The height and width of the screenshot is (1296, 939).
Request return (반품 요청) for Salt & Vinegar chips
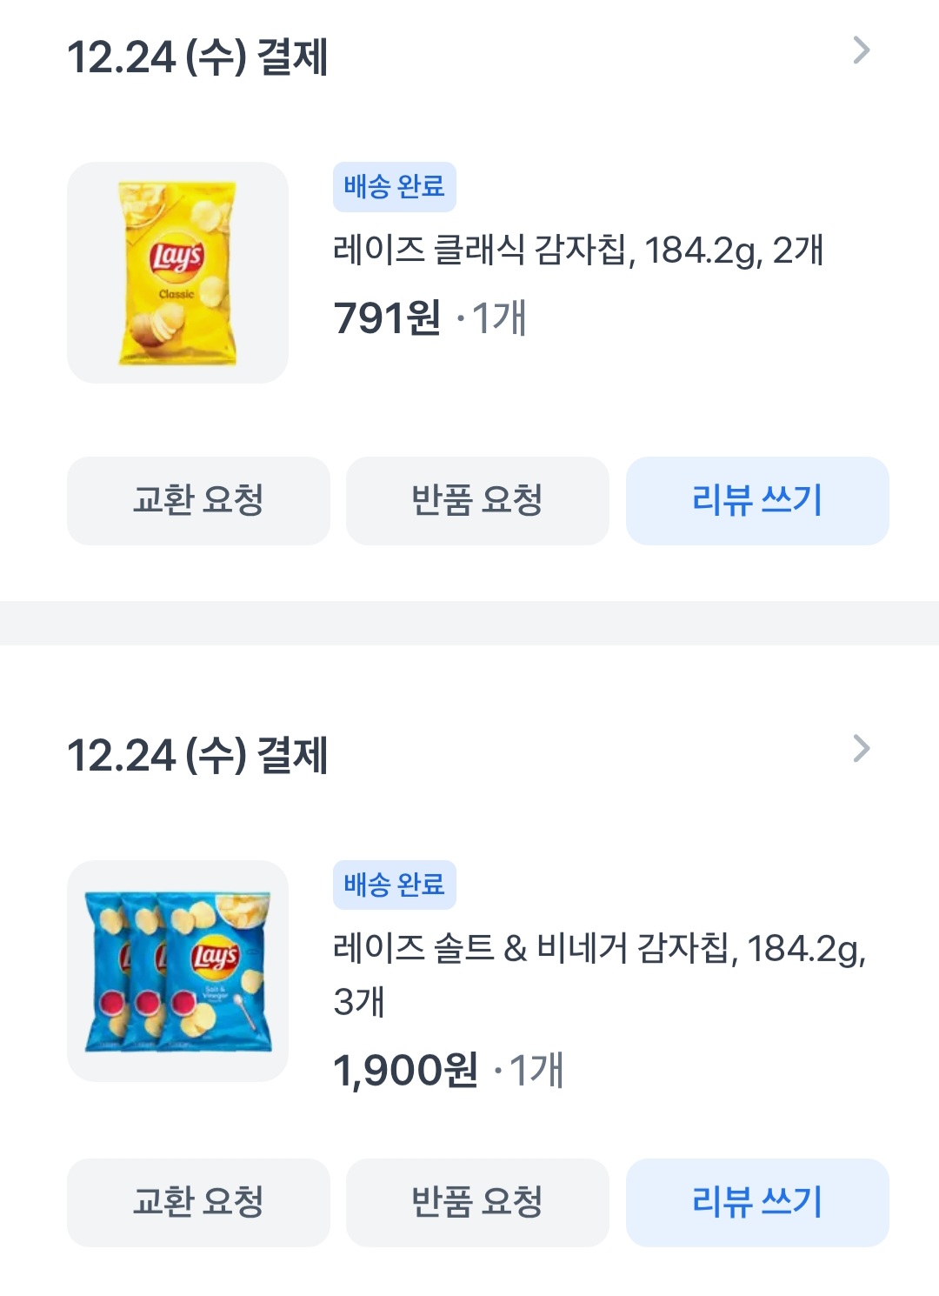coord(477,1202)
